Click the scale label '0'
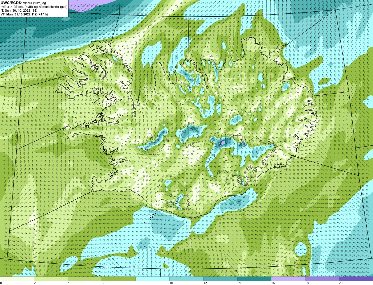This screenshot has width=373, height=285. (x=1, y=283)
